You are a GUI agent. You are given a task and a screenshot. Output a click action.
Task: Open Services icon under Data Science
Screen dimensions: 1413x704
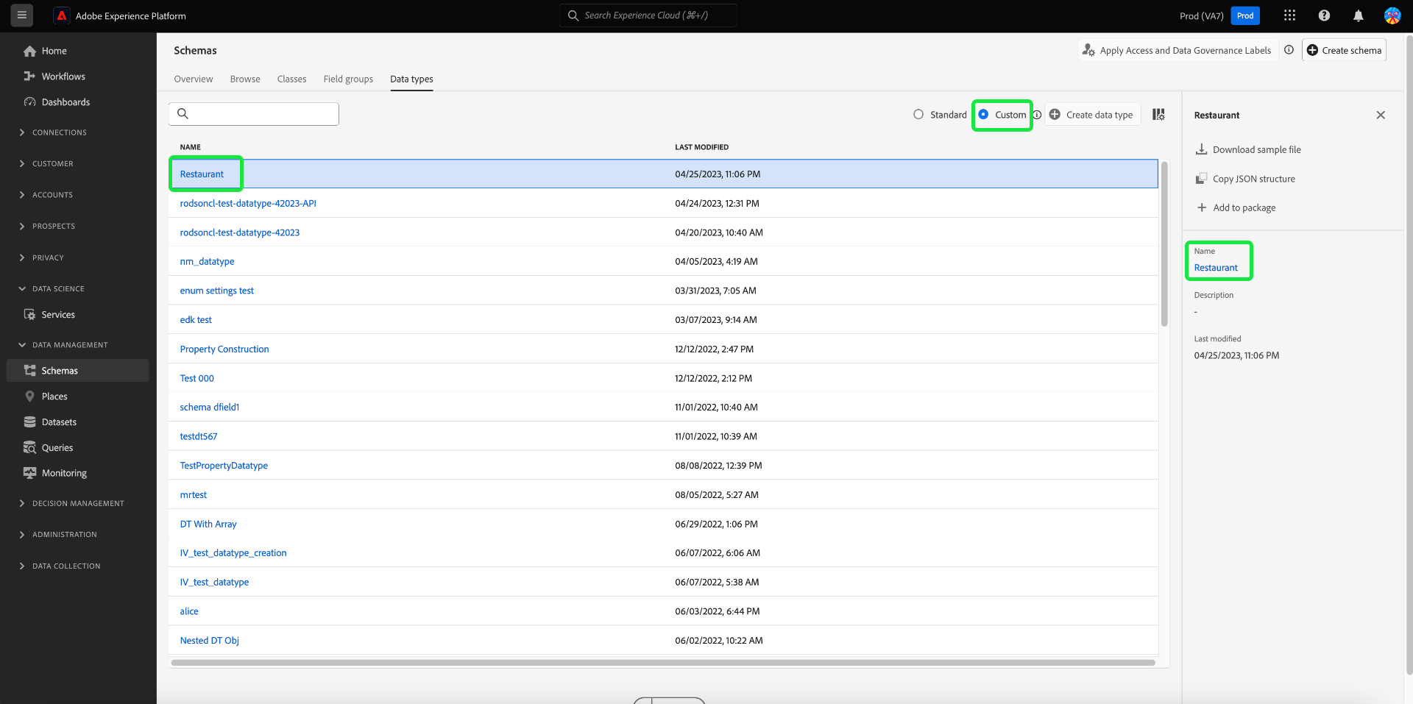[29, 314]
